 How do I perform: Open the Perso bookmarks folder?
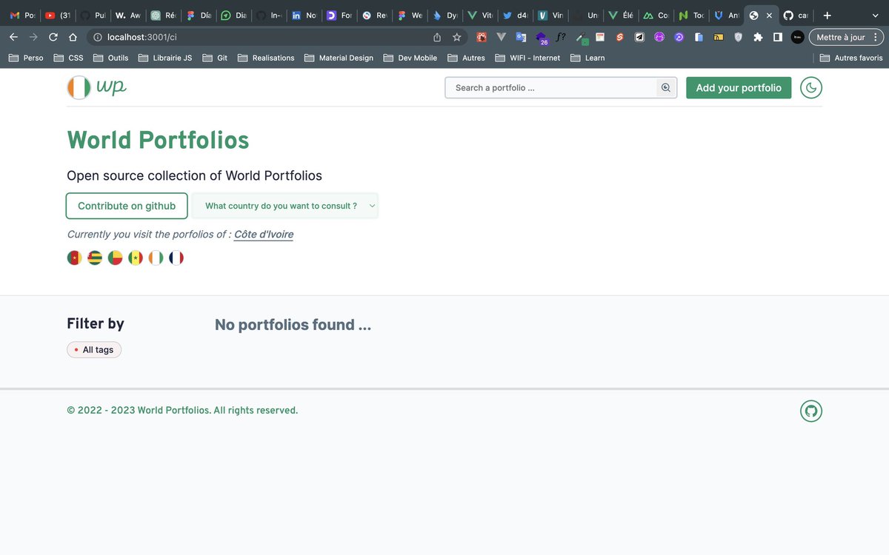click(x=26, y=58)
